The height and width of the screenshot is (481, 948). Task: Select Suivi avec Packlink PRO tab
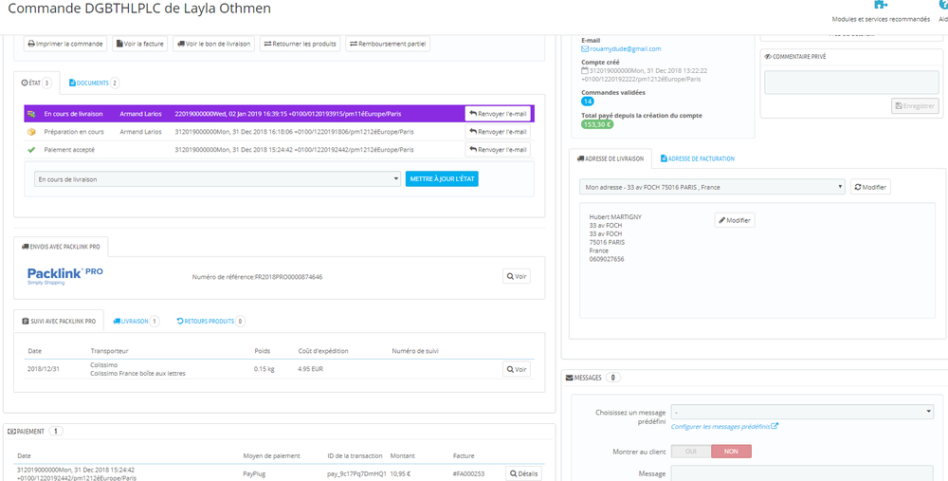[59, 322]
